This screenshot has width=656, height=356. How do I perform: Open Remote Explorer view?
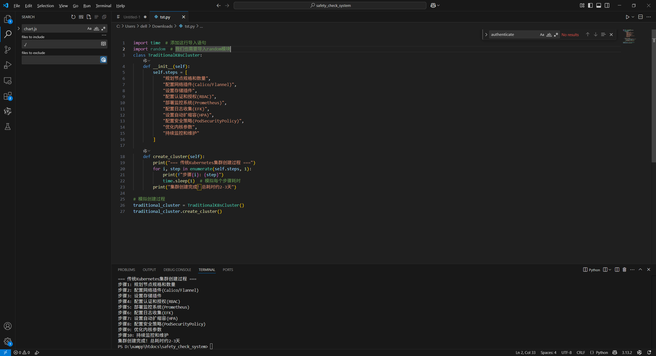tap(8, 81)
